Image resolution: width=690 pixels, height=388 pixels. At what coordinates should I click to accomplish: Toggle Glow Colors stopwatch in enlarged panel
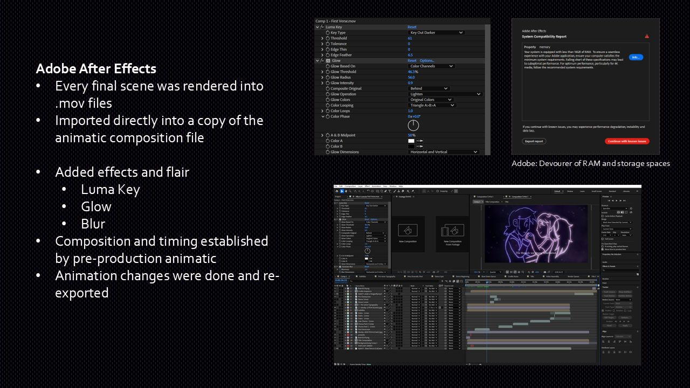click(327, 100)
